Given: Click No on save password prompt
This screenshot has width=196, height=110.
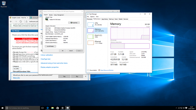Looking at the screenshot, I should 77,76.
